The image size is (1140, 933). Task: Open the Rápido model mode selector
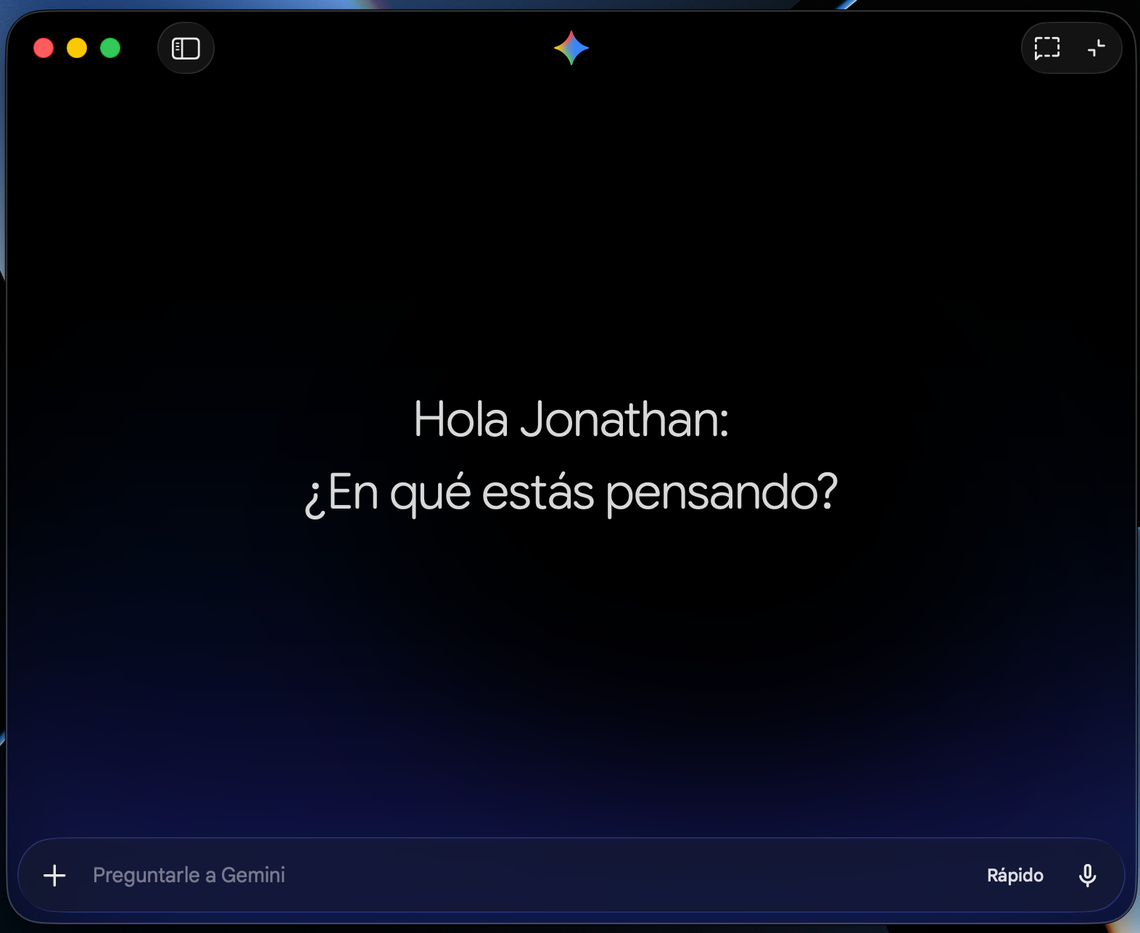[x=1015, y=875]
